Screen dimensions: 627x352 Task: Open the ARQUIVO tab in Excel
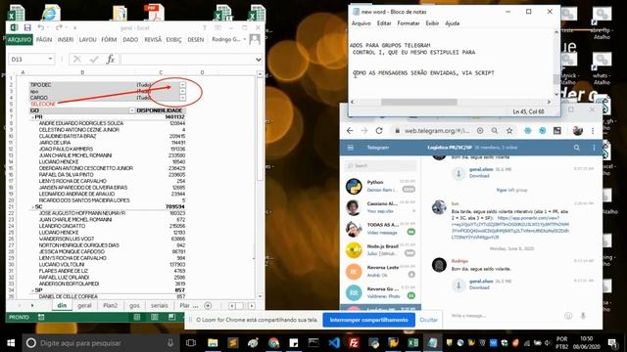[20, 39]
